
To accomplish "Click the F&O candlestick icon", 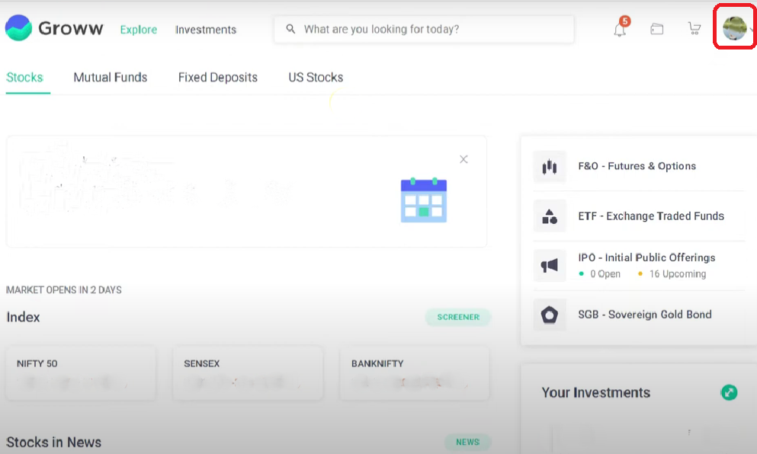I will (550, 167).
